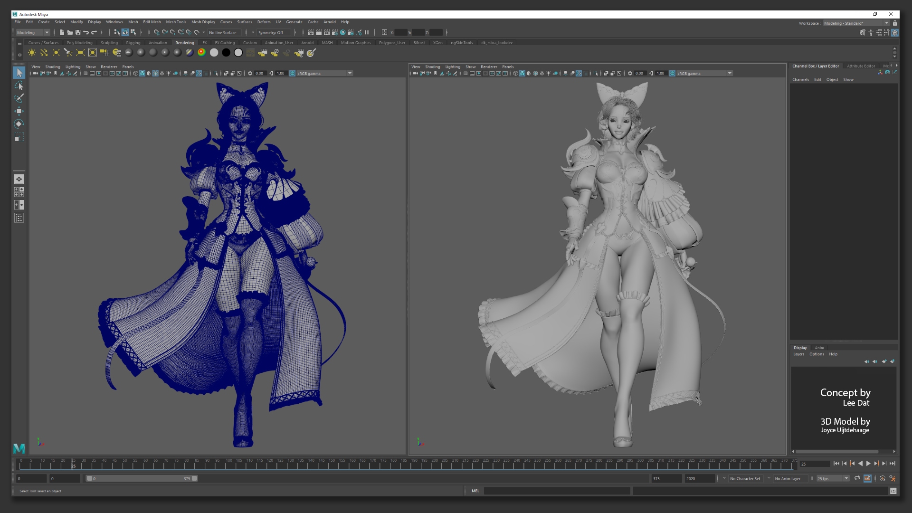Open the Workspace Modeling - Standard dropdown
The width and height of the screenshot is (912, 513).
(x=856, y=23)
